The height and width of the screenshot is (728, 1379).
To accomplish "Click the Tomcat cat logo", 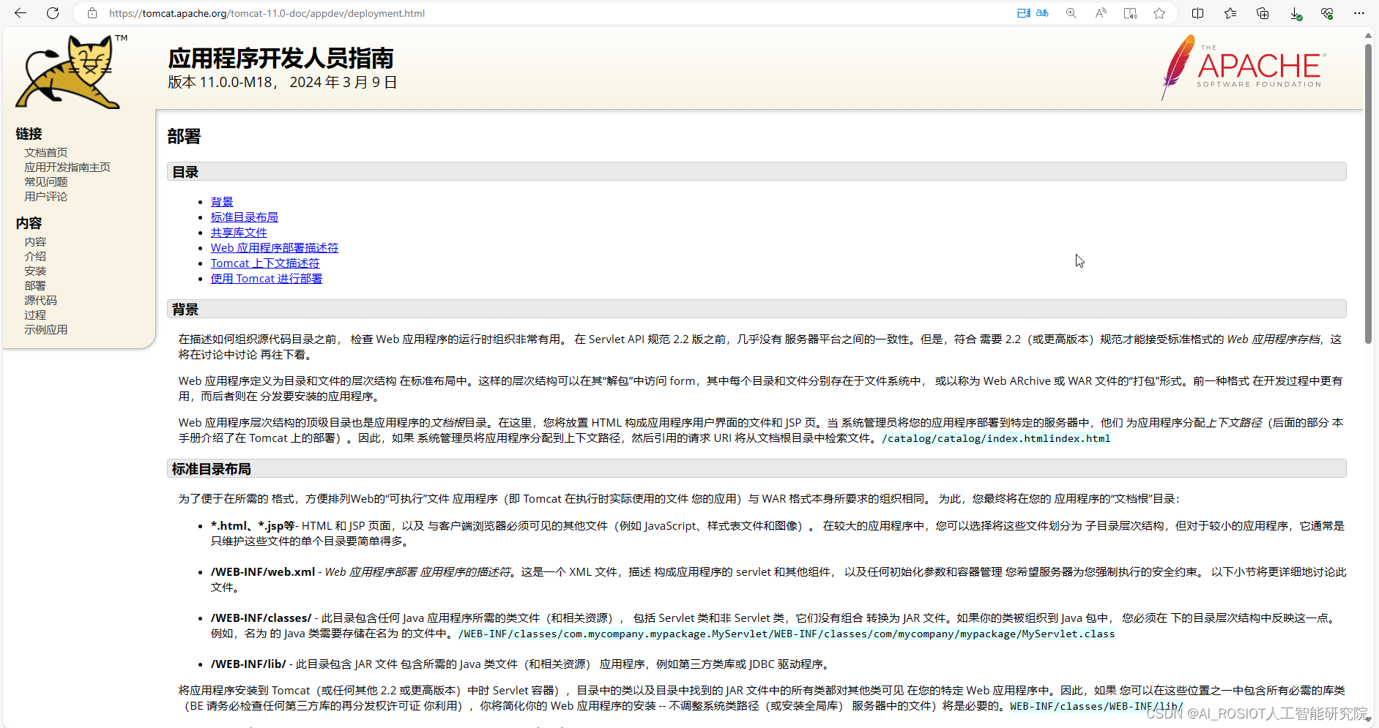I will pos(71,72).
